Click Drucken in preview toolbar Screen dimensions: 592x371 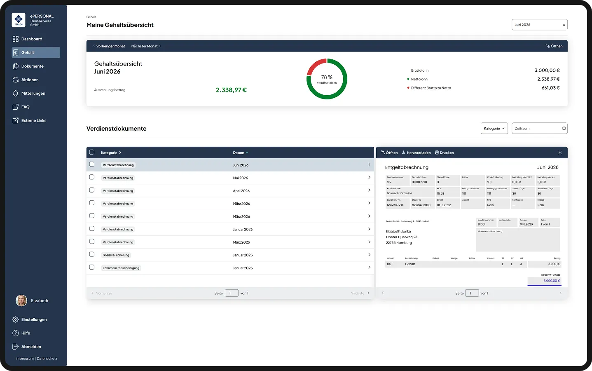[x=444, y=153]
